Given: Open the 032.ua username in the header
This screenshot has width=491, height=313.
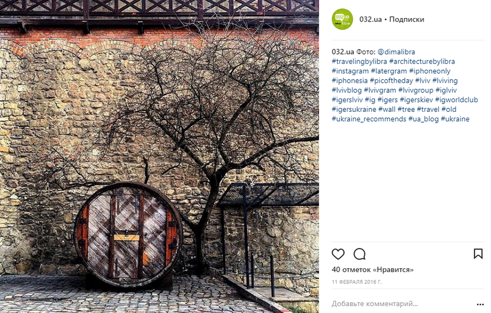Looking at the screenshot, I should point(370,20).
